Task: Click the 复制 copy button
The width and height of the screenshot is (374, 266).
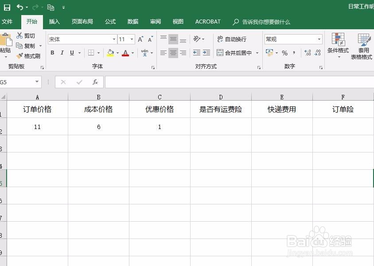Action: [26, 46]
